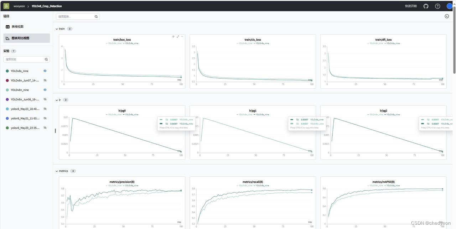Click YOLOv8n_Jun06_16 purple color dot
Screen dimensions: 456x229
pyautogui.click(x=7, y=99)
